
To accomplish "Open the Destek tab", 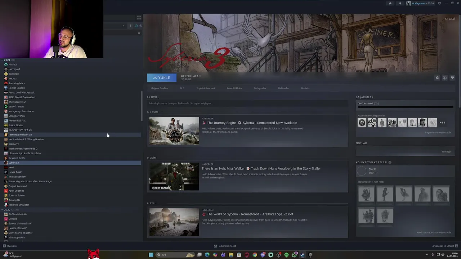I will [x=305, y=88].
